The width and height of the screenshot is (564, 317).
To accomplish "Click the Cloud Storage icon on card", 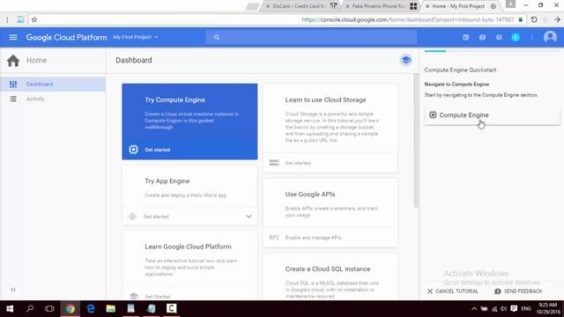I will pyautogui.click(x=274, y=163).
